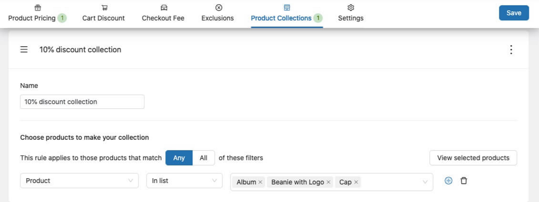Click the collection Name input field

(x=82, y=102)
